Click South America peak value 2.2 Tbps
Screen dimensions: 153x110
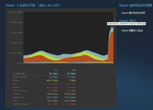(71, 90)
